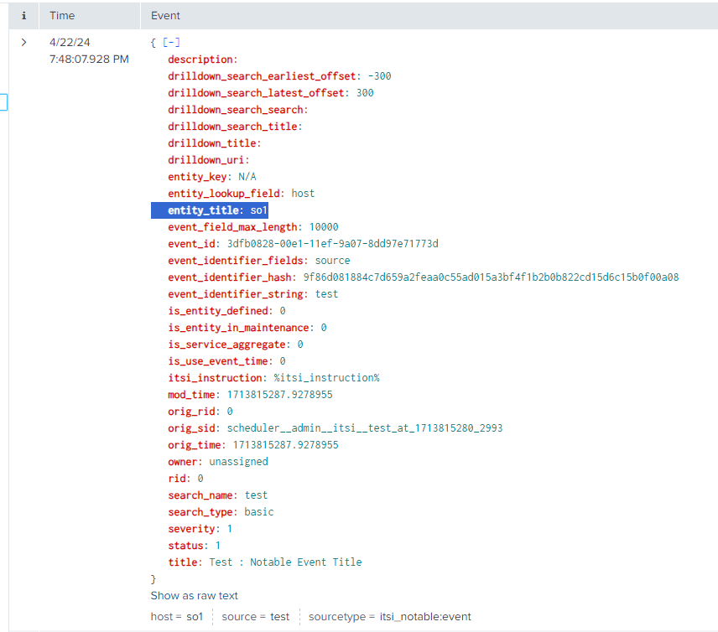The height and width of the screenshot is (632, 718).
Task: Click the "i" info column header icon
Action: (23, 15)
